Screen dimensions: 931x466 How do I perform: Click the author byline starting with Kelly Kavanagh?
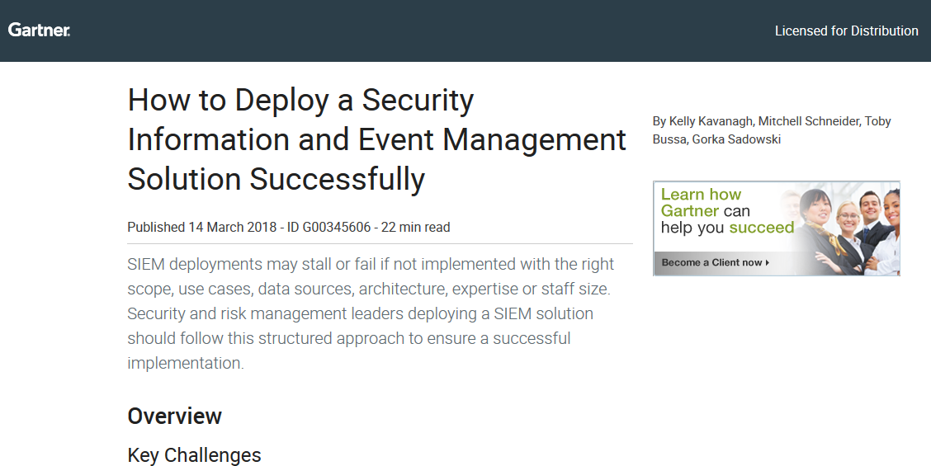772,130
